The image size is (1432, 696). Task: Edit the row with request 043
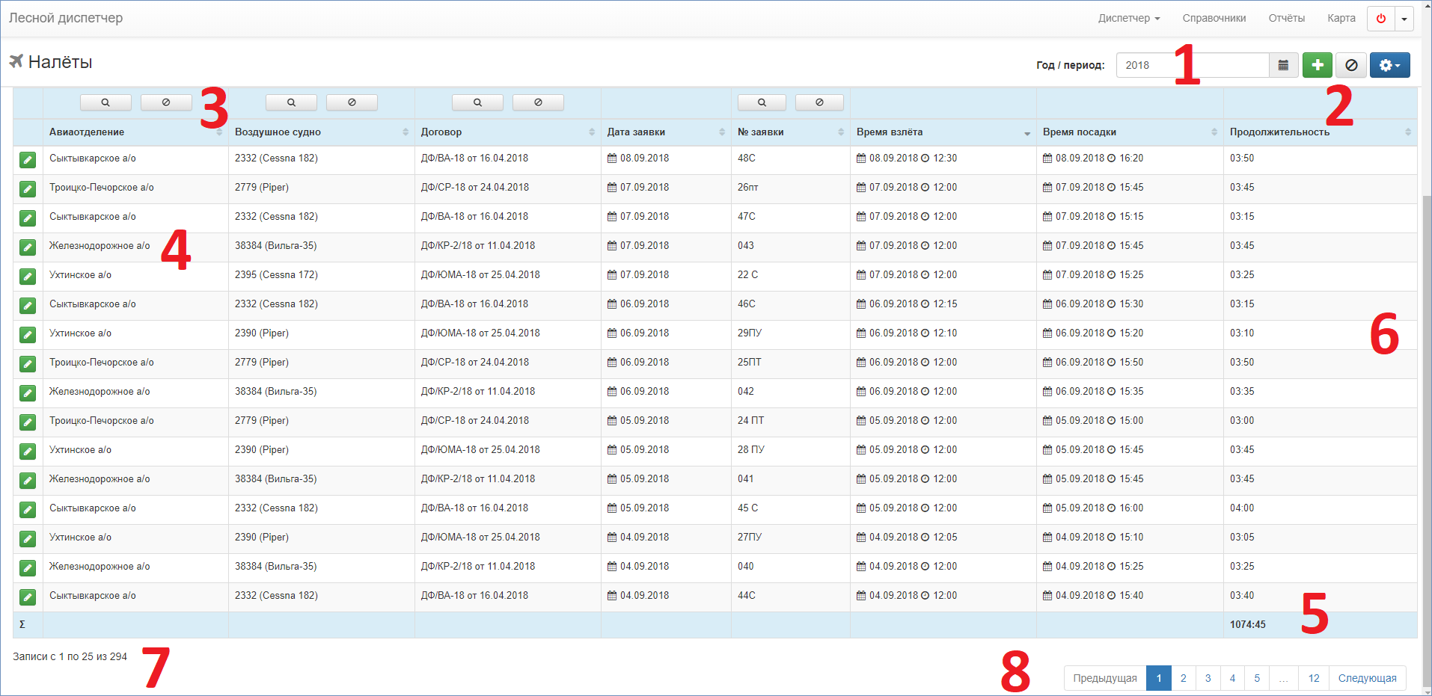point(28,247)
